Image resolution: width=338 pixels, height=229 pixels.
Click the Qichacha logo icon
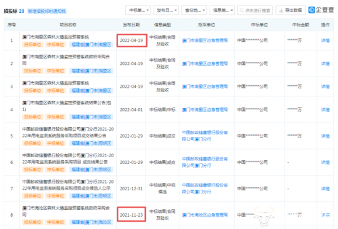[x=312, y=10]
